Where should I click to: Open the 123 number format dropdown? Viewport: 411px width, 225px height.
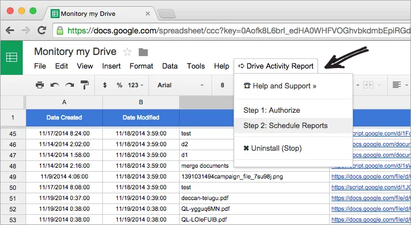pyautogui.click(x=135, y=85)
